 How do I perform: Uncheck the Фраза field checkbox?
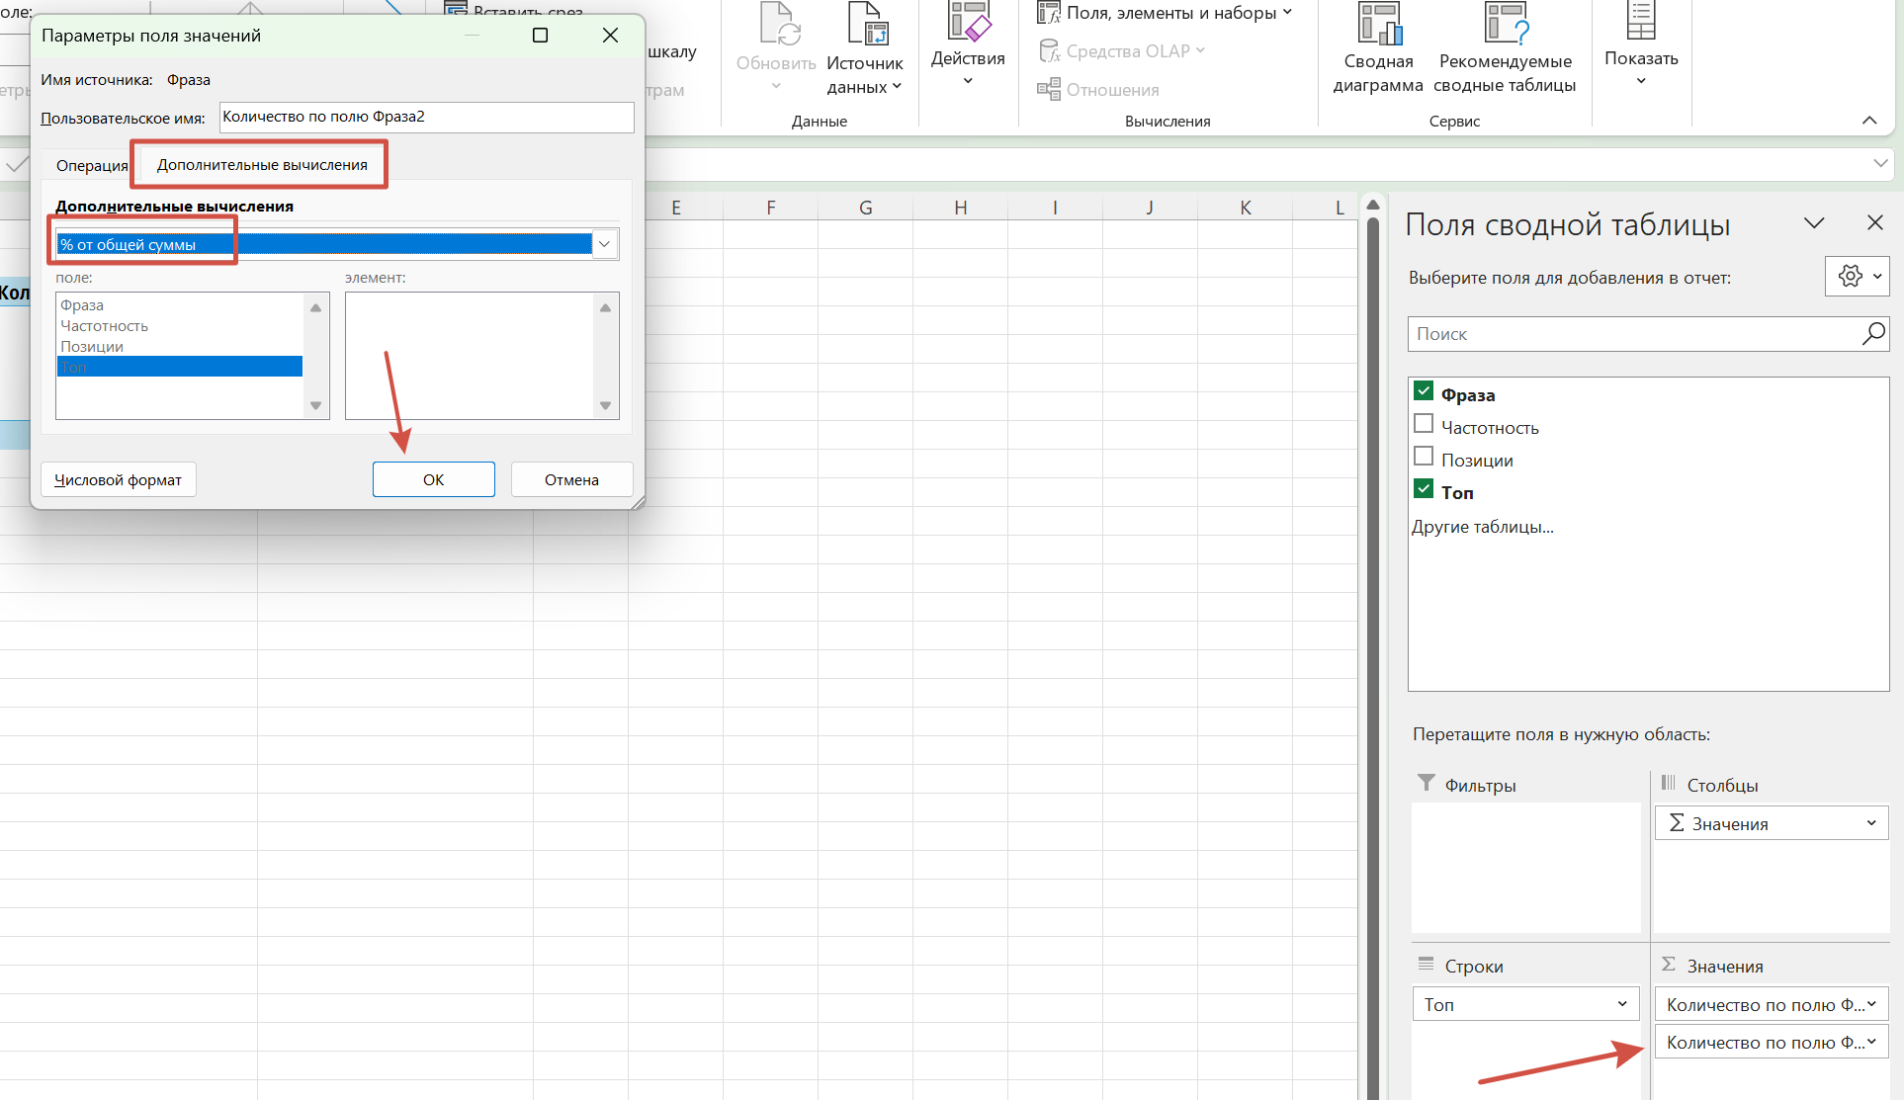(1424, 391)
